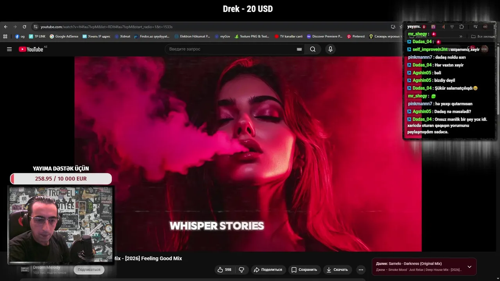Like the video with thumbs-up 598
The width and height of the screenshot is (500, 281).
coord(224,270)
